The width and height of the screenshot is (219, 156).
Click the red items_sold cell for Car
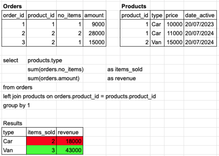41,141
